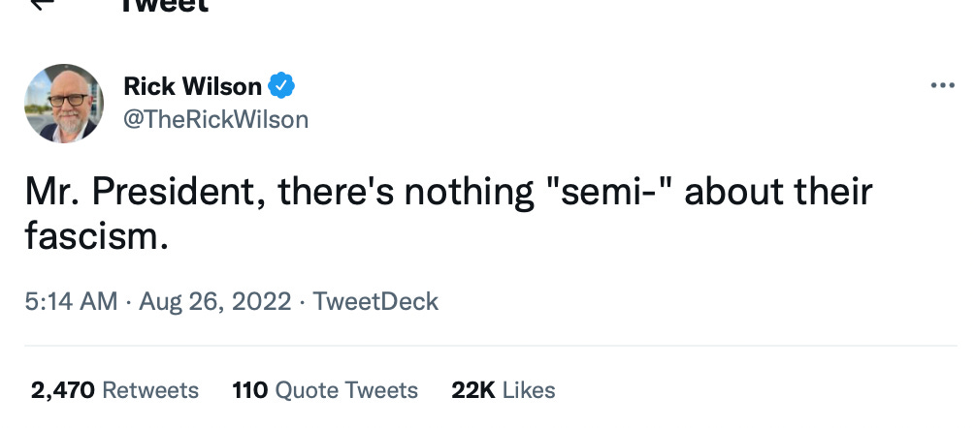Open the @TheRickWilson handle link

215,119
